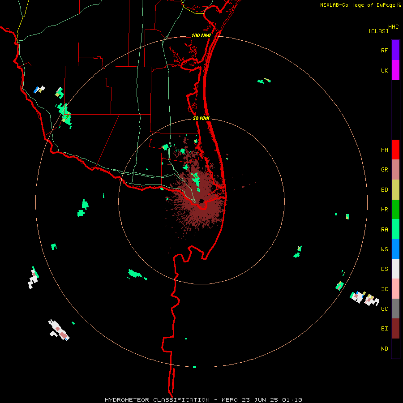Click the 50 NMI range ring label
403x403 pixels.
pos(201,118)
